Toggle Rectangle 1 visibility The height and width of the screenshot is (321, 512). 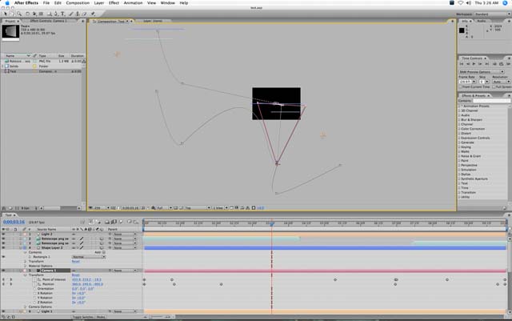(3, 257)
